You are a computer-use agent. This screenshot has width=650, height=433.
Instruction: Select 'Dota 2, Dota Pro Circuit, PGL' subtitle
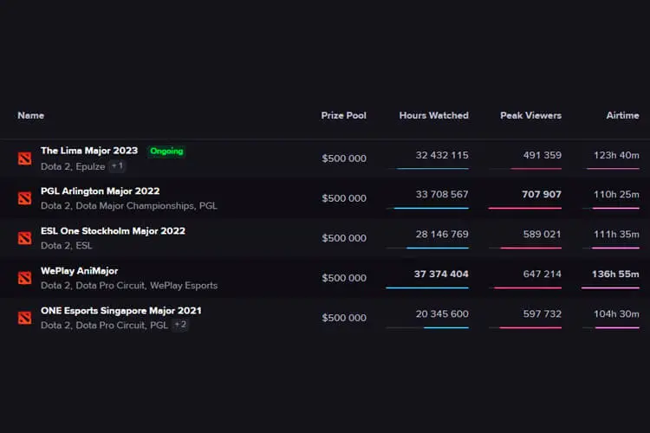click(x=105, y=326)
